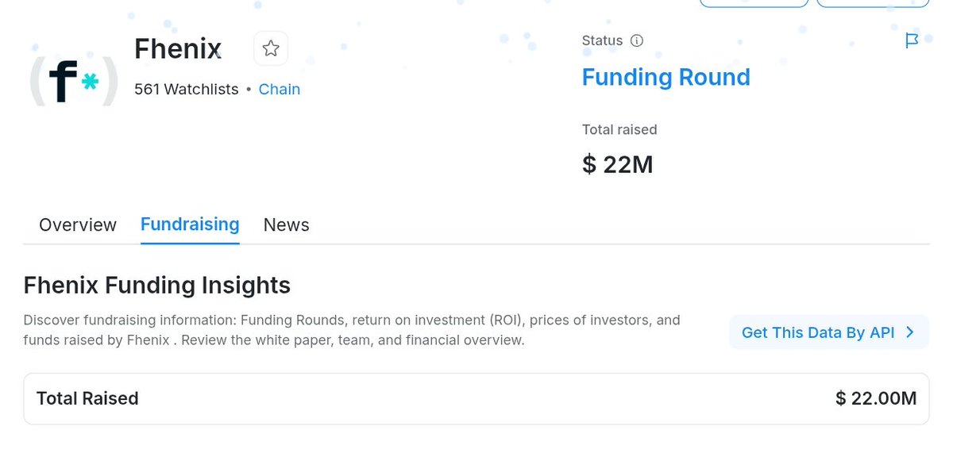953x453 pixels.
Task: Open the Status info tooltip icon
Action: (637, 40)
